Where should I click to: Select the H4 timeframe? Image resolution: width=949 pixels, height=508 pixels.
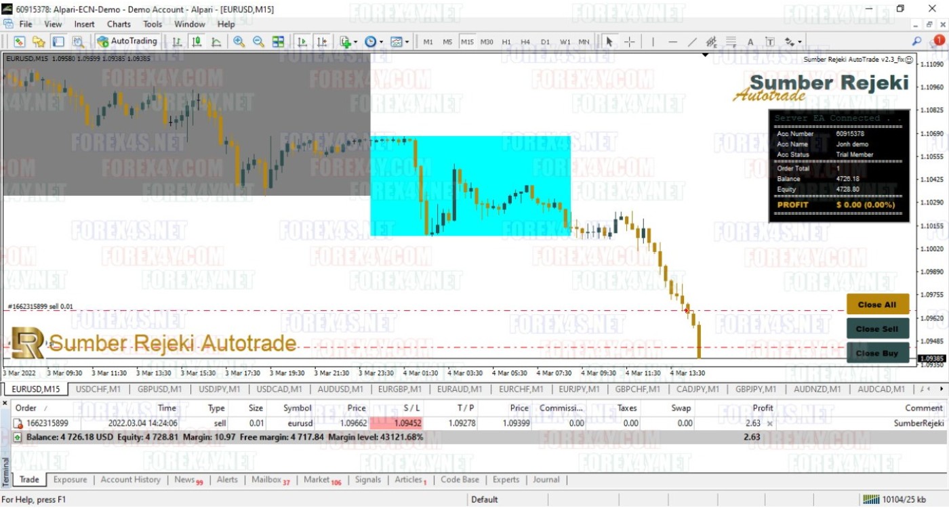coord(525,42)
